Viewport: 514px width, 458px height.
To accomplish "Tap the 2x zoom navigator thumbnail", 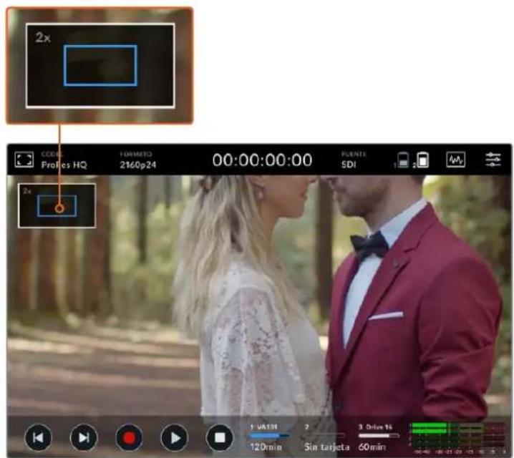I will pyautogui.click(x=57, y=205).
